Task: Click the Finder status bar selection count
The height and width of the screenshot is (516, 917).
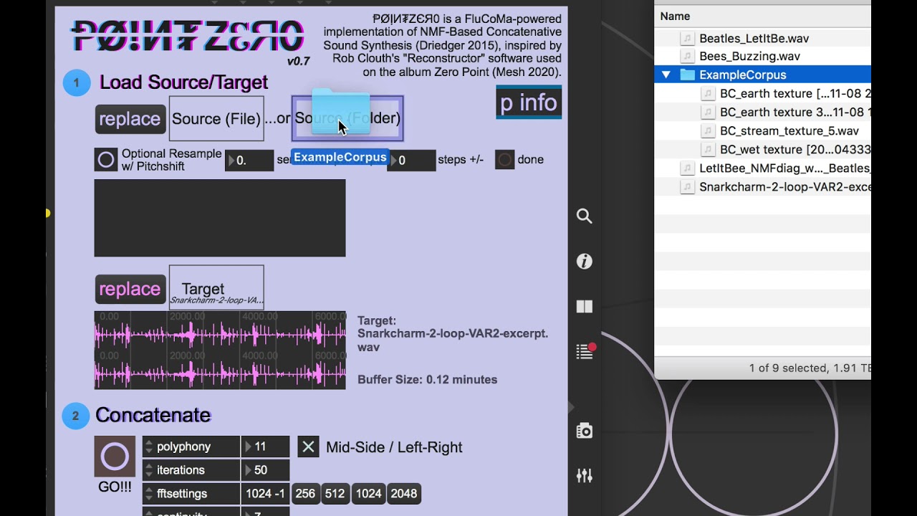Action: pyautogui.click(x=810, y=368)
